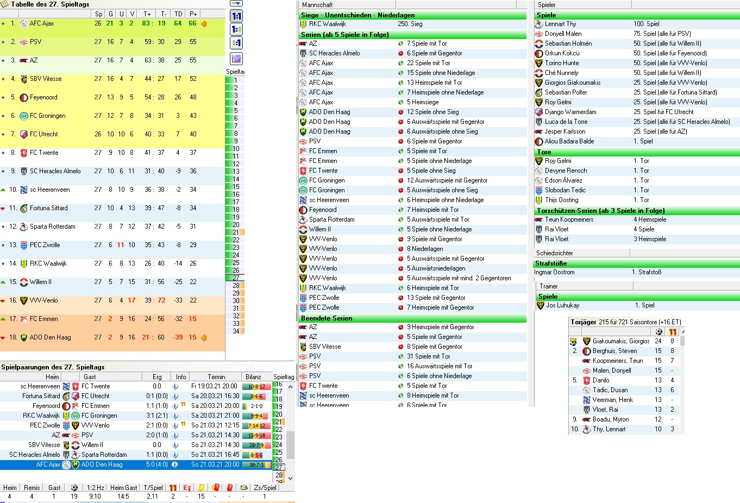Click the red down arrow before 11. Fortuna Sittard

(x=3, y=208)
